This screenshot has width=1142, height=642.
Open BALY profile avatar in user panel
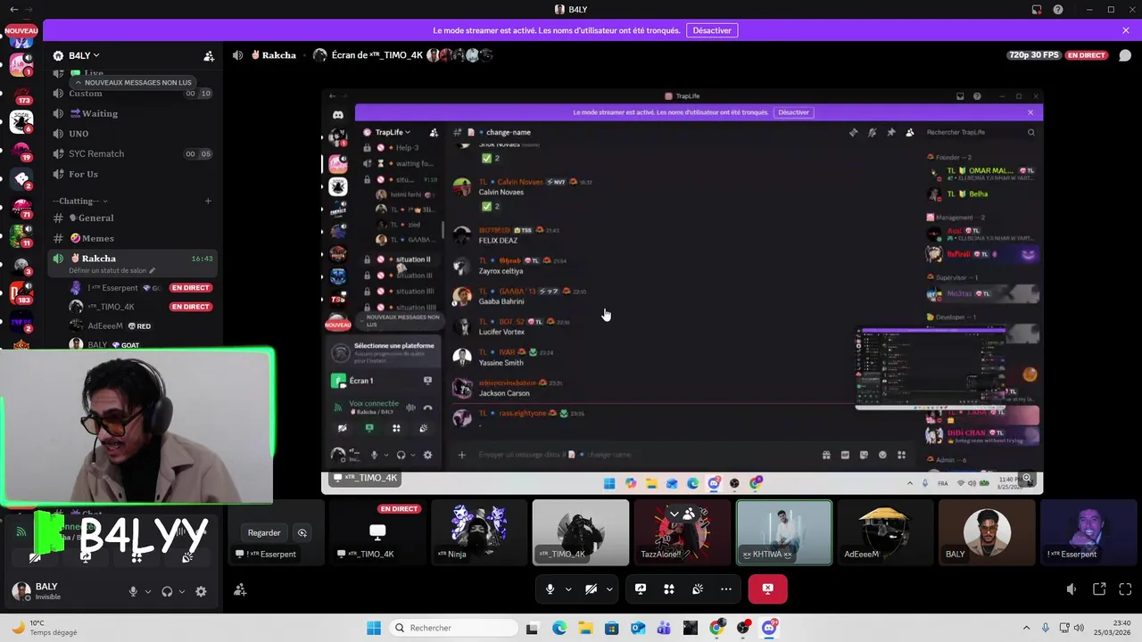click(x=21, y=590)
